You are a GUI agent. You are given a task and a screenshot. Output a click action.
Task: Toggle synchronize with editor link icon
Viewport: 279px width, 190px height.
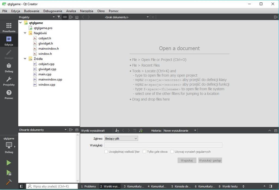(65, 17)
